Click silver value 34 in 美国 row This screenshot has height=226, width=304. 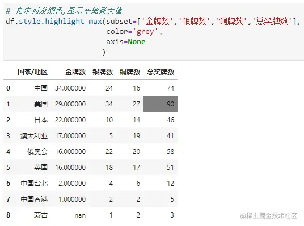coord(109,104)
